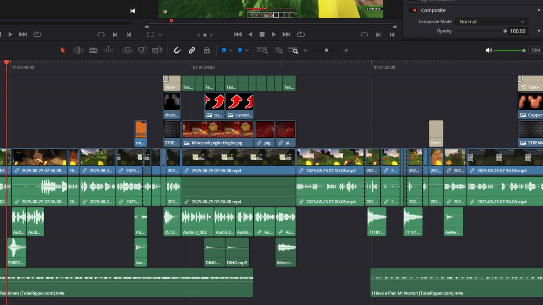Go to previous keyframe arrow in viewer
The width and height of the screenshot is (543, 305).
coord(199,35)
